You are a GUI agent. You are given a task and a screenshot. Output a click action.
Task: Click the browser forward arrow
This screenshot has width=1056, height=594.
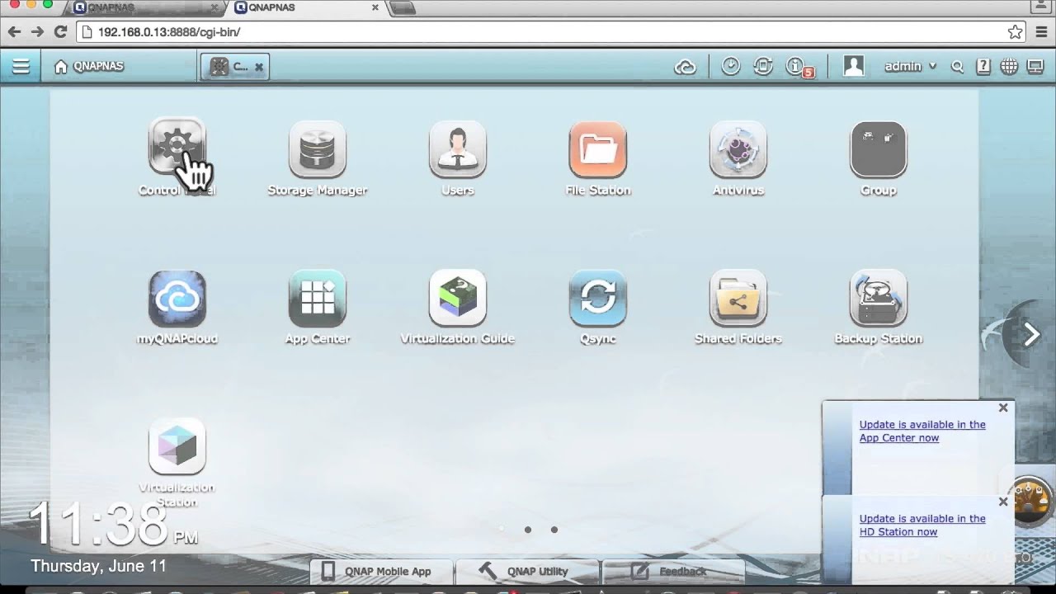(37, 31)
